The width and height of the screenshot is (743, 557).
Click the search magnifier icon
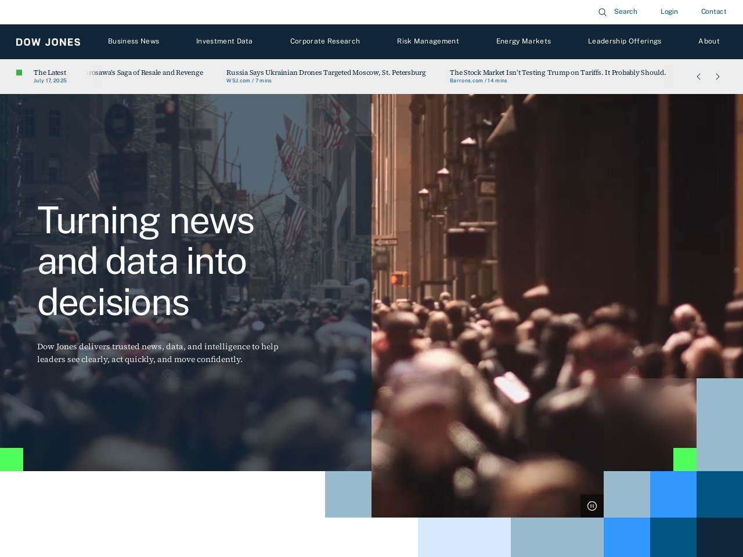click(603, 12)
